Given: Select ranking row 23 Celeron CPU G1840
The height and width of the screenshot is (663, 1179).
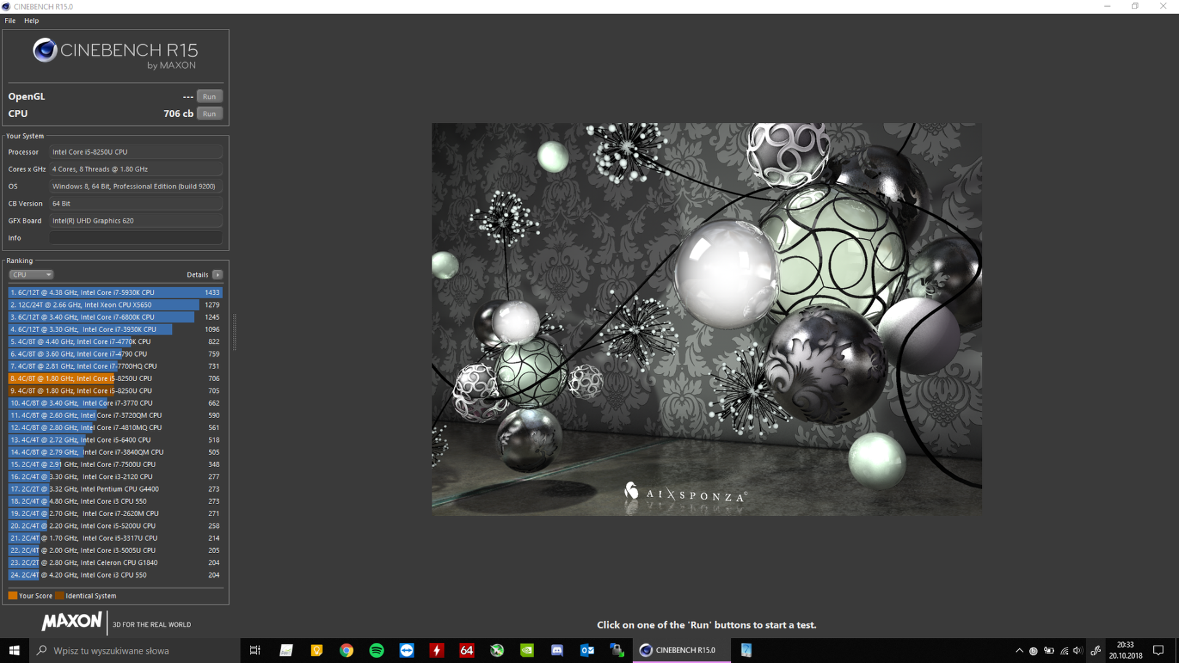Looking at the screenshot, I should (115, 562).
